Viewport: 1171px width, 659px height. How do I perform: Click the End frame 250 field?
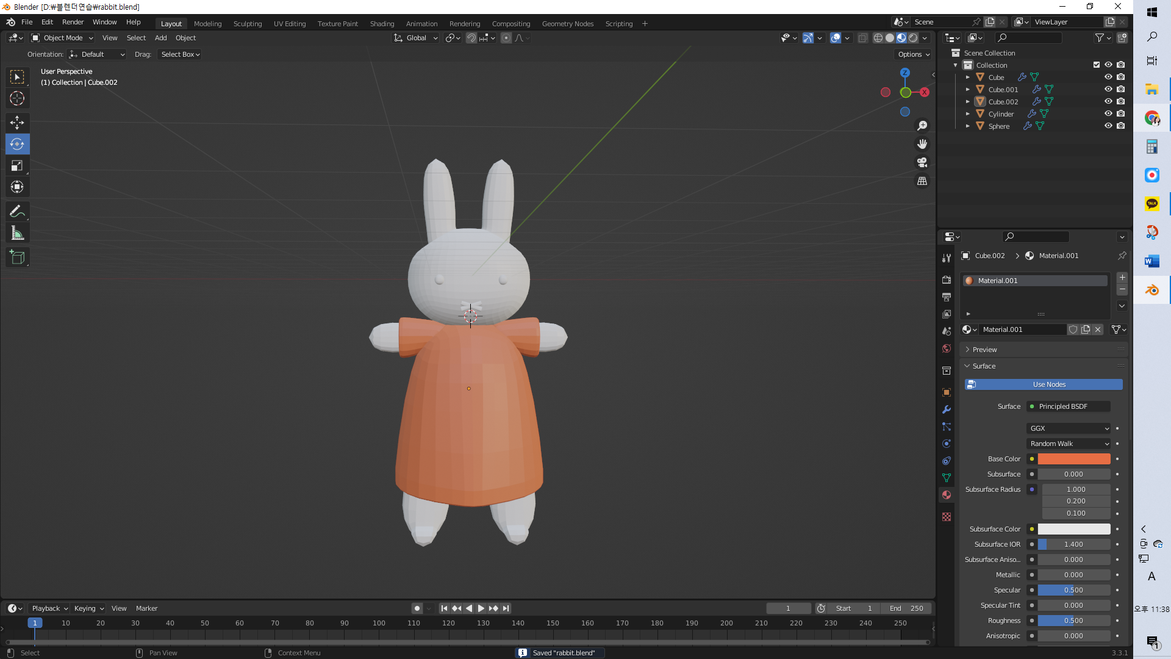click(906, 608)
